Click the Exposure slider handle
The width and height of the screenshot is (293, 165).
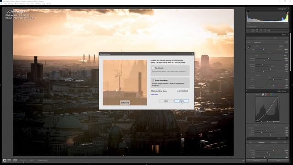tap(268, 58)
